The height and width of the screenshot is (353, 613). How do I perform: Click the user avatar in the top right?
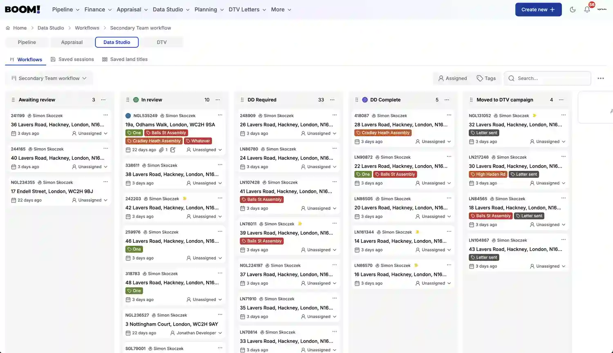coord(602,9)
